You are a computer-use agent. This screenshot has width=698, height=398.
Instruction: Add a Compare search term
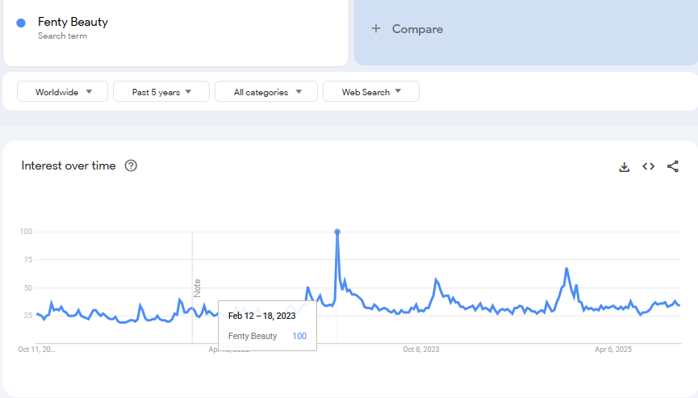[x=417, y=29]
